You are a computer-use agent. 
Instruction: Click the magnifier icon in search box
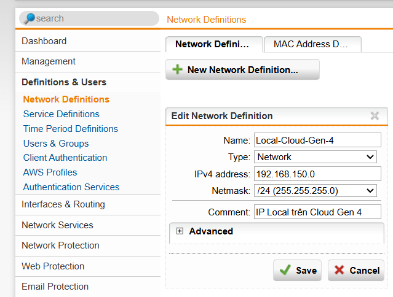coord(29,18)
